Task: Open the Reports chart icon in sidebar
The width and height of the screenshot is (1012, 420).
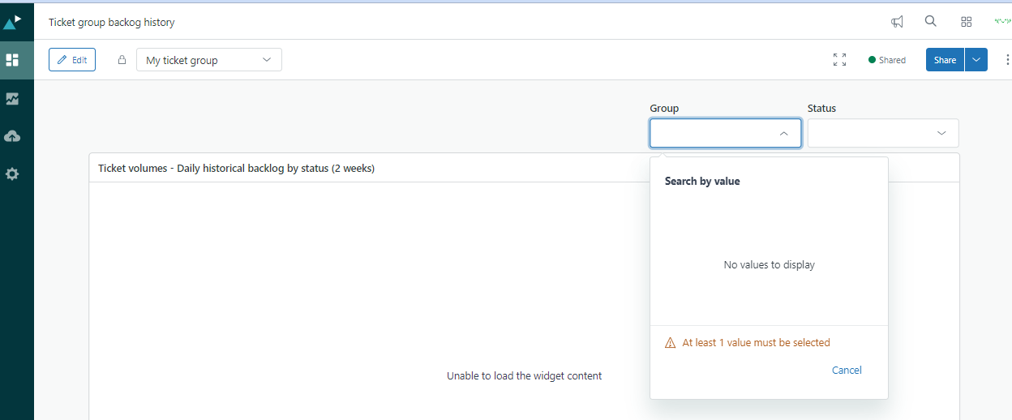Action: (12, 99)
